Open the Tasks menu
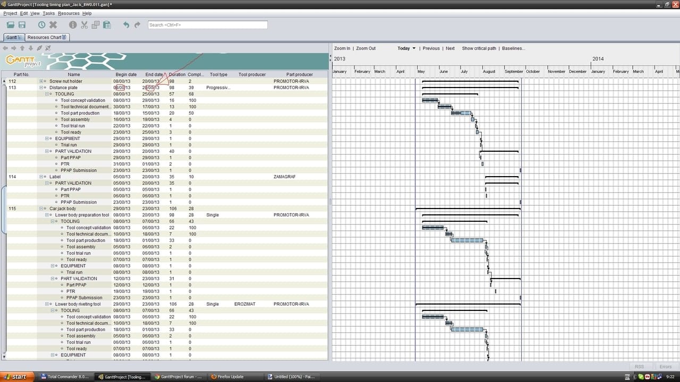Image resolution: width=680 pixels, height=382 pixels. (48, 13)
